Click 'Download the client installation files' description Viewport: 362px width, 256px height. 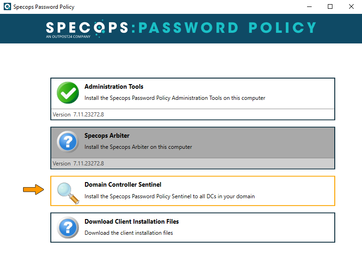(x=128, y=233)
